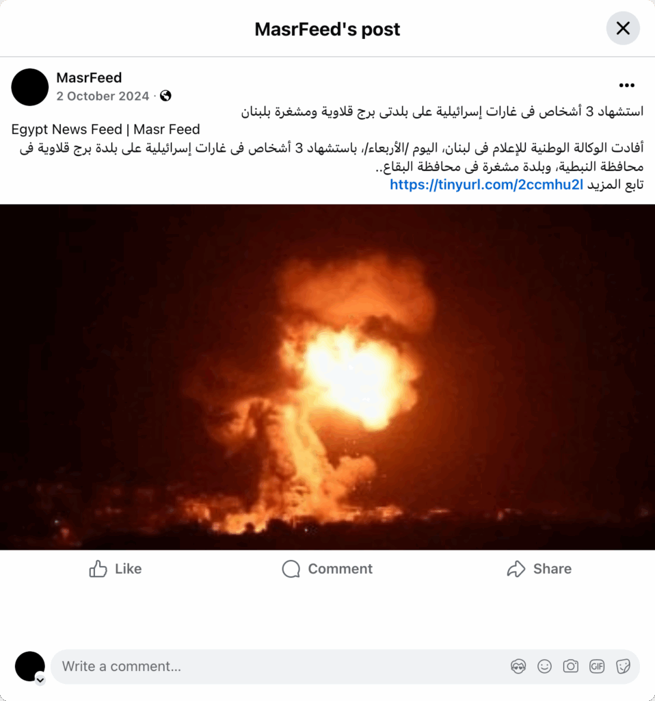Viewport: 655px width, 701px height.
Task: Click the globe public audience icon
Action: [x=165, y=96]
